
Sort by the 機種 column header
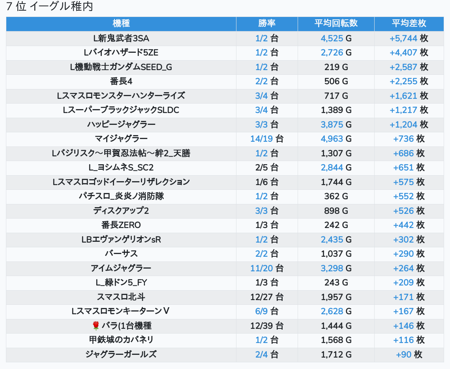(121, 23)
